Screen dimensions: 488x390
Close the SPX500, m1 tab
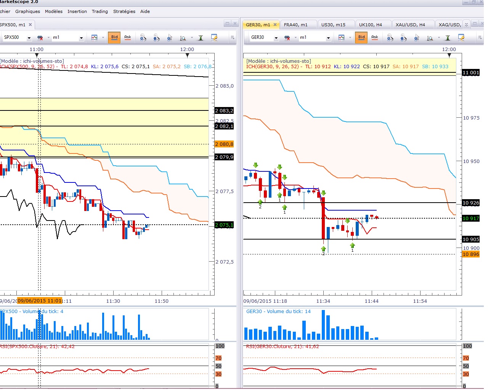(x=30, y=25)
